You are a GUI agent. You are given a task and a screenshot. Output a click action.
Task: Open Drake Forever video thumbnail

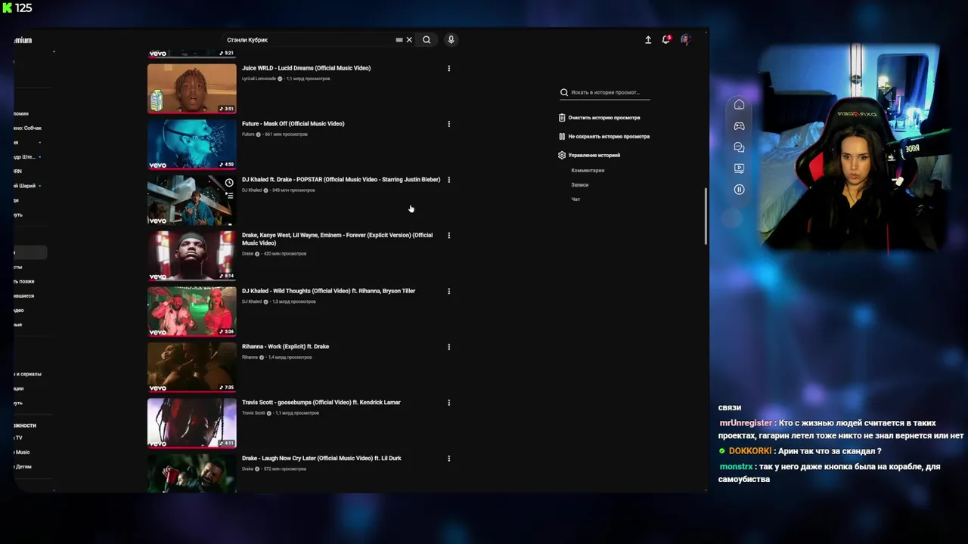pyautogui.click(x=192, y=255)
